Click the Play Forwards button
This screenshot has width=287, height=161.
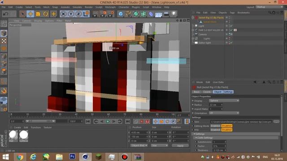coord(108,121)
